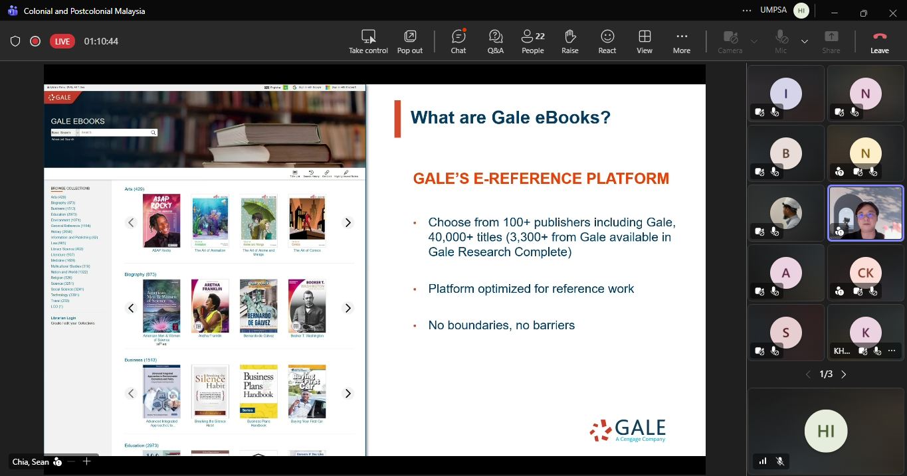Open the meeting Chat panel
Image resolution: width=907 pixels, height=476 pixels.
tap(458, 41)
